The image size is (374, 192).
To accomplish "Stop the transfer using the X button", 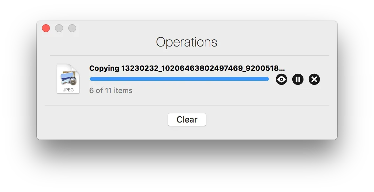I will point(314,79).
